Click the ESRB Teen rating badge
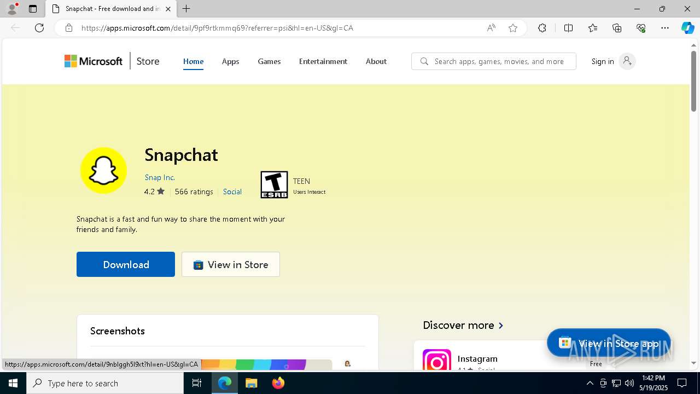700x394 pixels. point(274,184)
